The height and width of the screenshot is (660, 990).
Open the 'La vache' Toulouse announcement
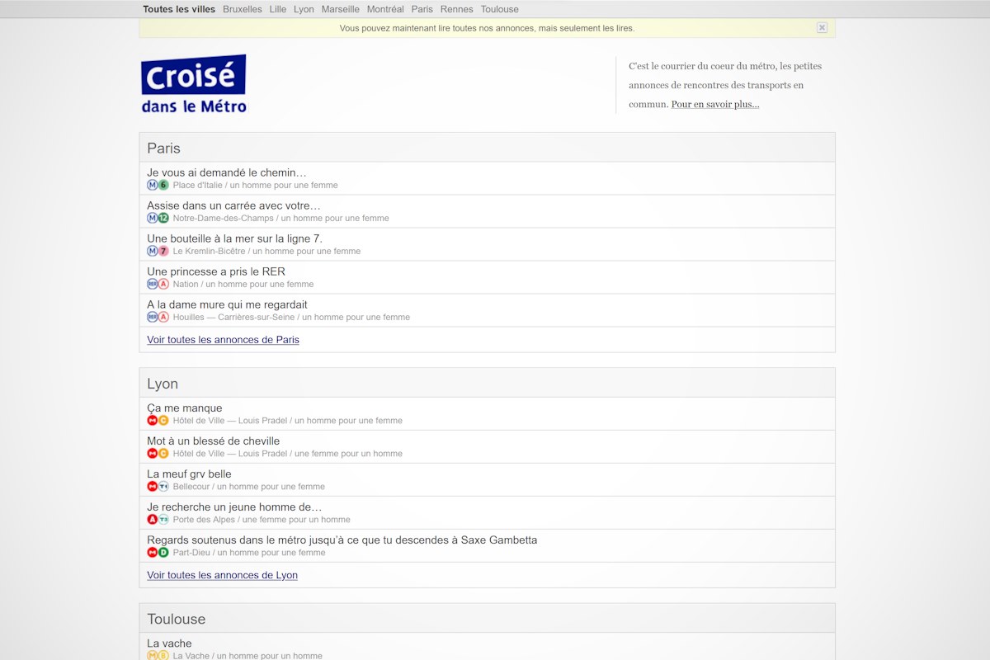[x=169, y=643]
